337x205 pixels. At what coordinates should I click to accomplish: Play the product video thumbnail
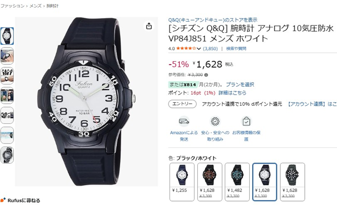7,155
